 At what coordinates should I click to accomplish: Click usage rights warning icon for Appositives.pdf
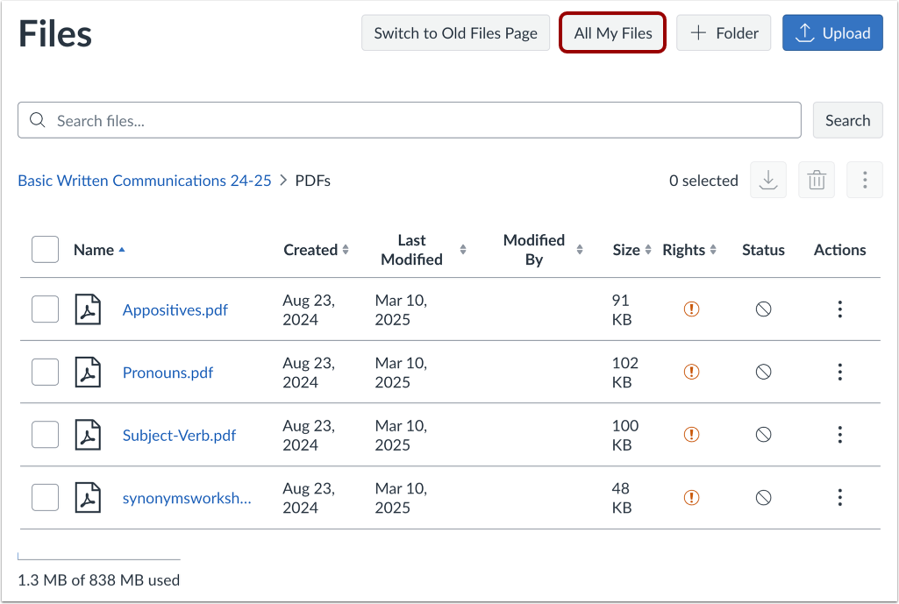691,309
